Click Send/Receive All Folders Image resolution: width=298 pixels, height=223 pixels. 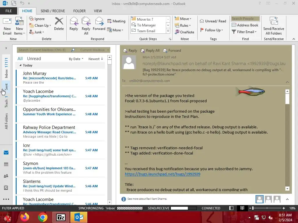(274, 26)
